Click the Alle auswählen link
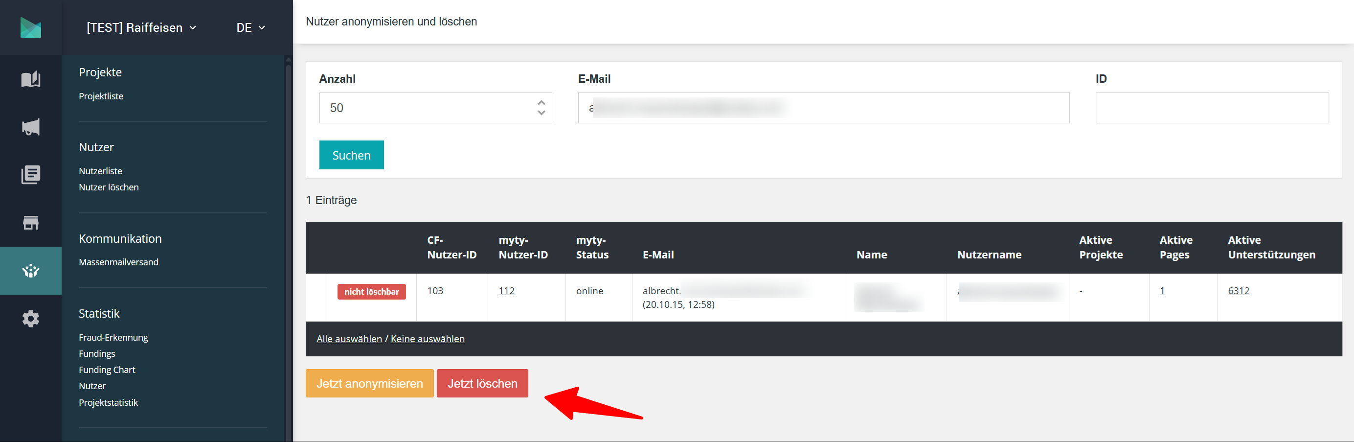The height and width of the screenshot is (442, 1354). tap(349, 339)
